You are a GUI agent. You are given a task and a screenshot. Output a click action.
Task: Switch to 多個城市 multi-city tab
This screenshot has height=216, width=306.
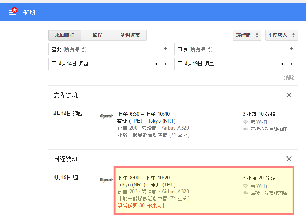point(130,35)
